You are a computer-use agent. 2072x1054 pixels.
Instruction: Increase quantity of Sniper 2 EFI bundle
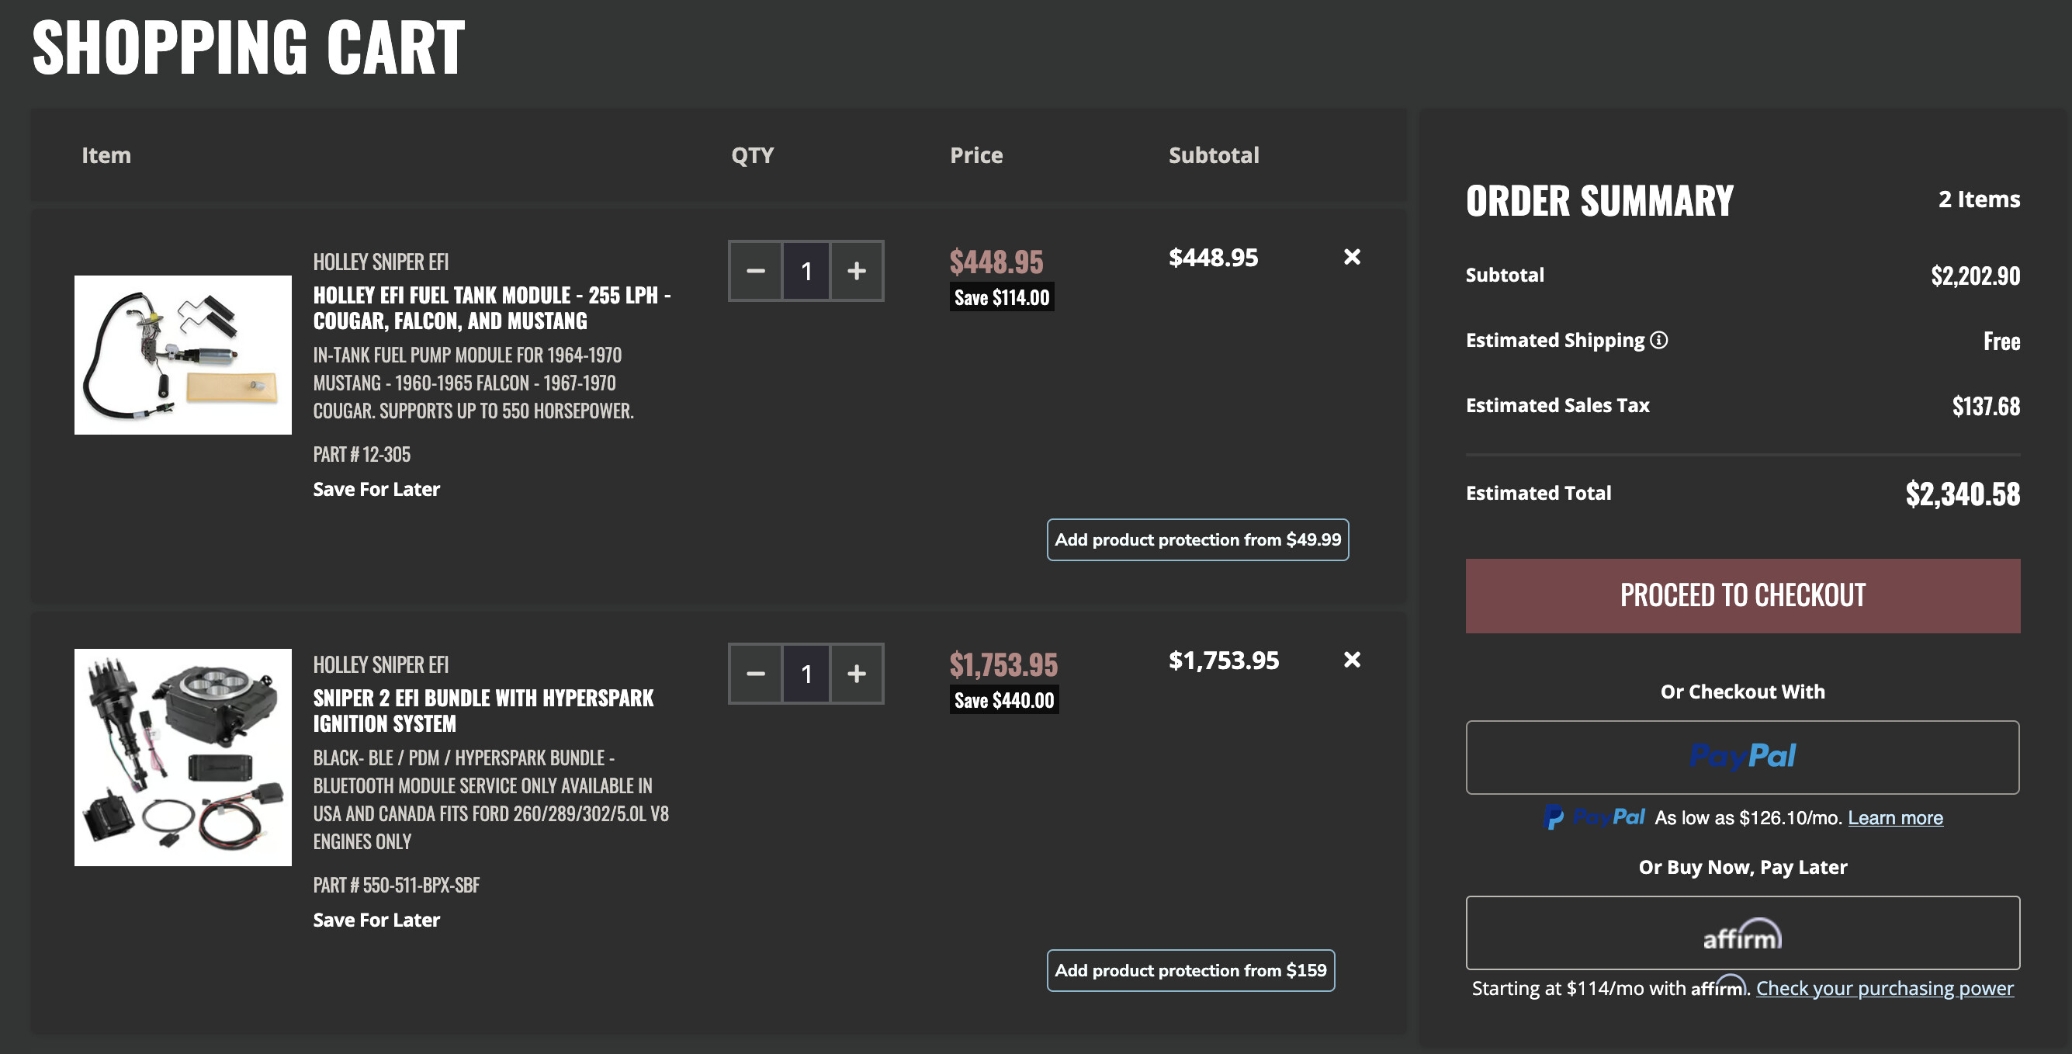[x=857, y=674]
